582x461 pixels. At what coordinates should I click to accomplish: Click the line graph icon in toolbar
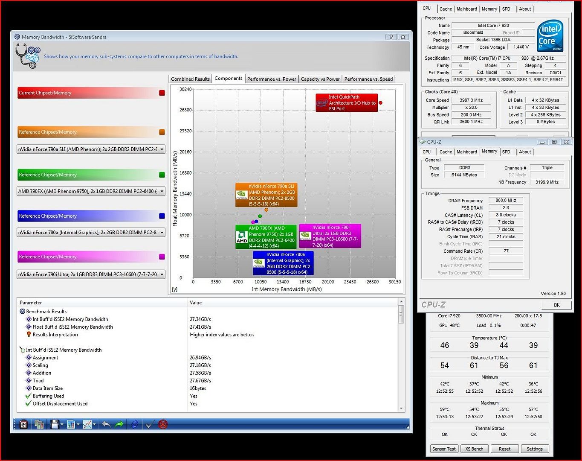pyautogui.click(x=87, y=424)
